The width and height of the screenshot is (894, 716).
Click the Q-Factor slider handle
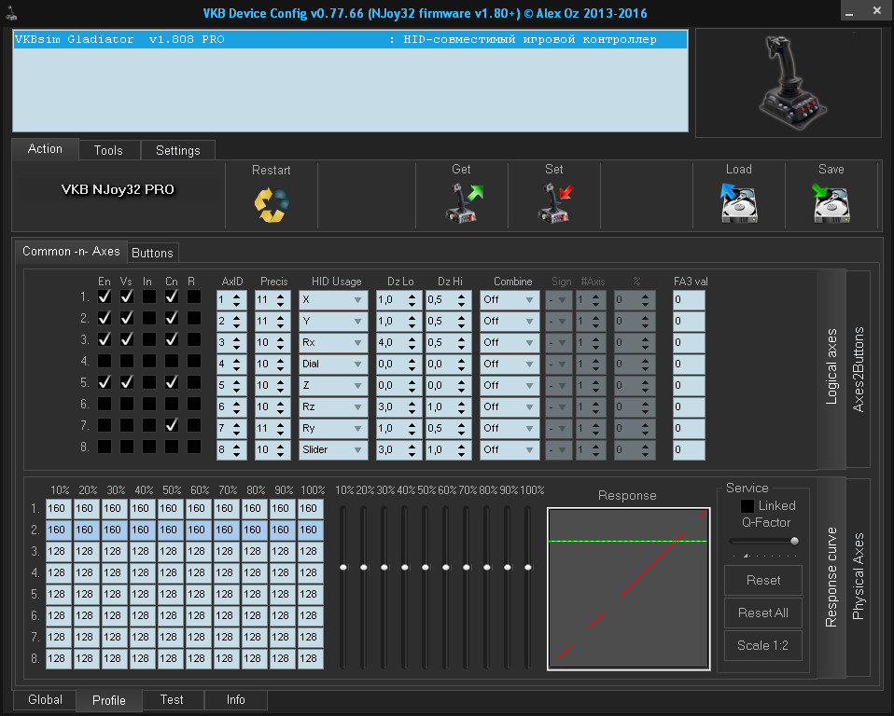(794, 541)
